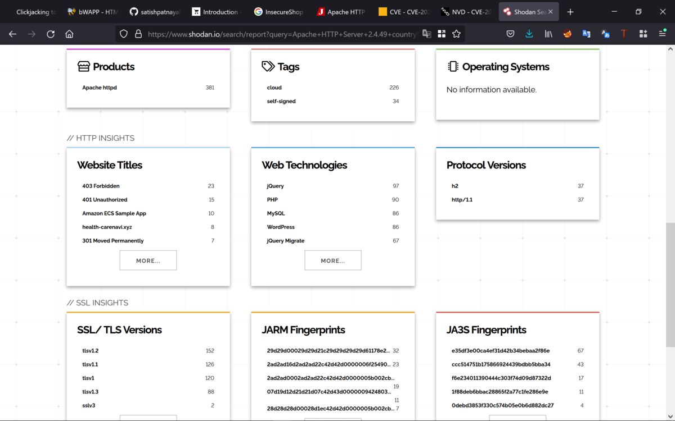Click the Products card inbox icon
The width and height of the screenshot is (675, 421).
pos(84,67)
